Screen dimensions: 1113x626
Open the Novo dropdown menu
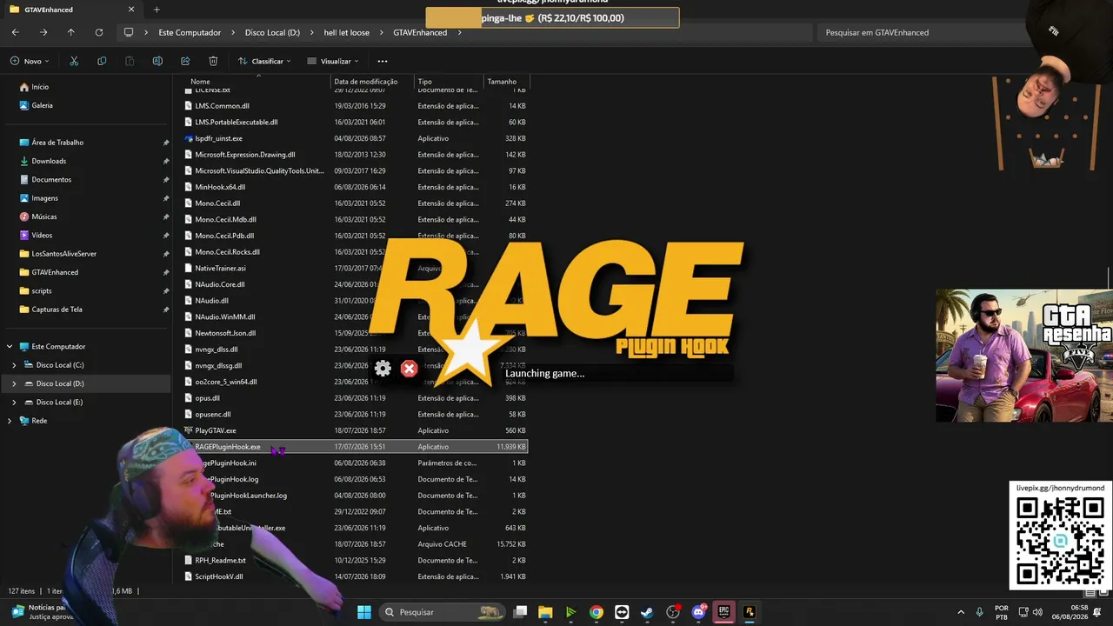[x=30, y=61]
